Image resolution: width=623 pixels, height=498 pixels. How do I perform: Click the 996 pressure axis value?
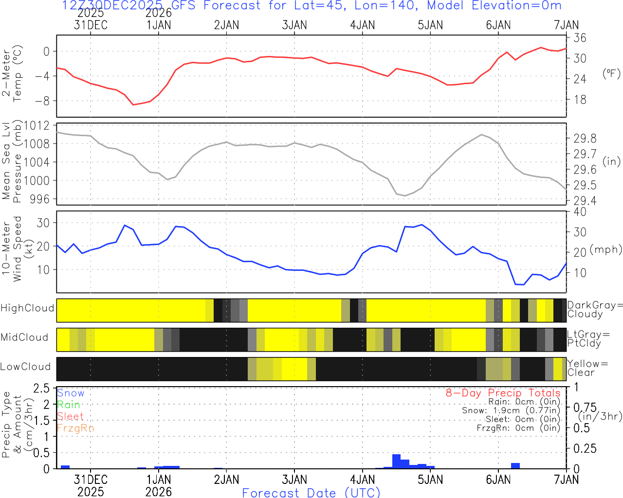(x=40, y=199)
